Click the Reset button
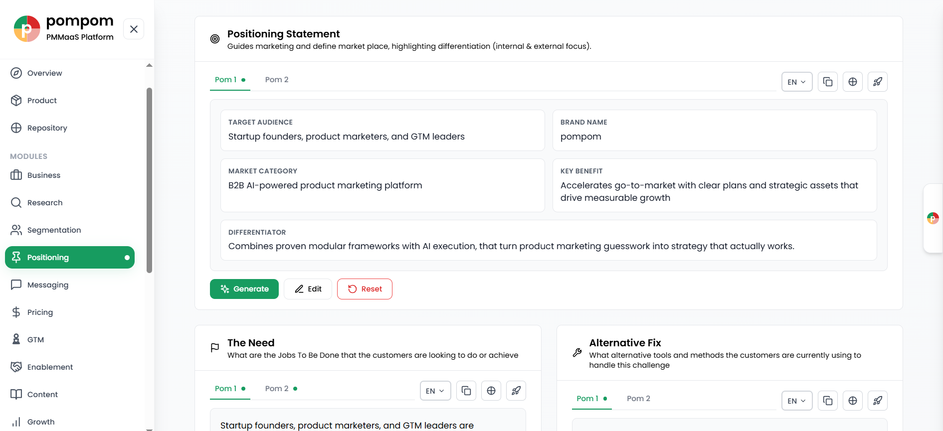Screen dimensions: 943x431 point(365,289)
